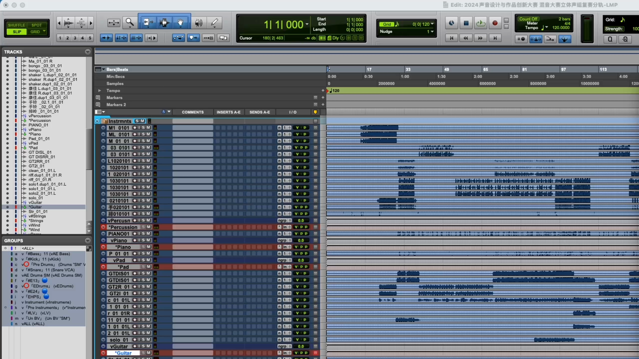Solo the Instrmnts folder track
Screen dimensions: 639x359
pos(138,121)
